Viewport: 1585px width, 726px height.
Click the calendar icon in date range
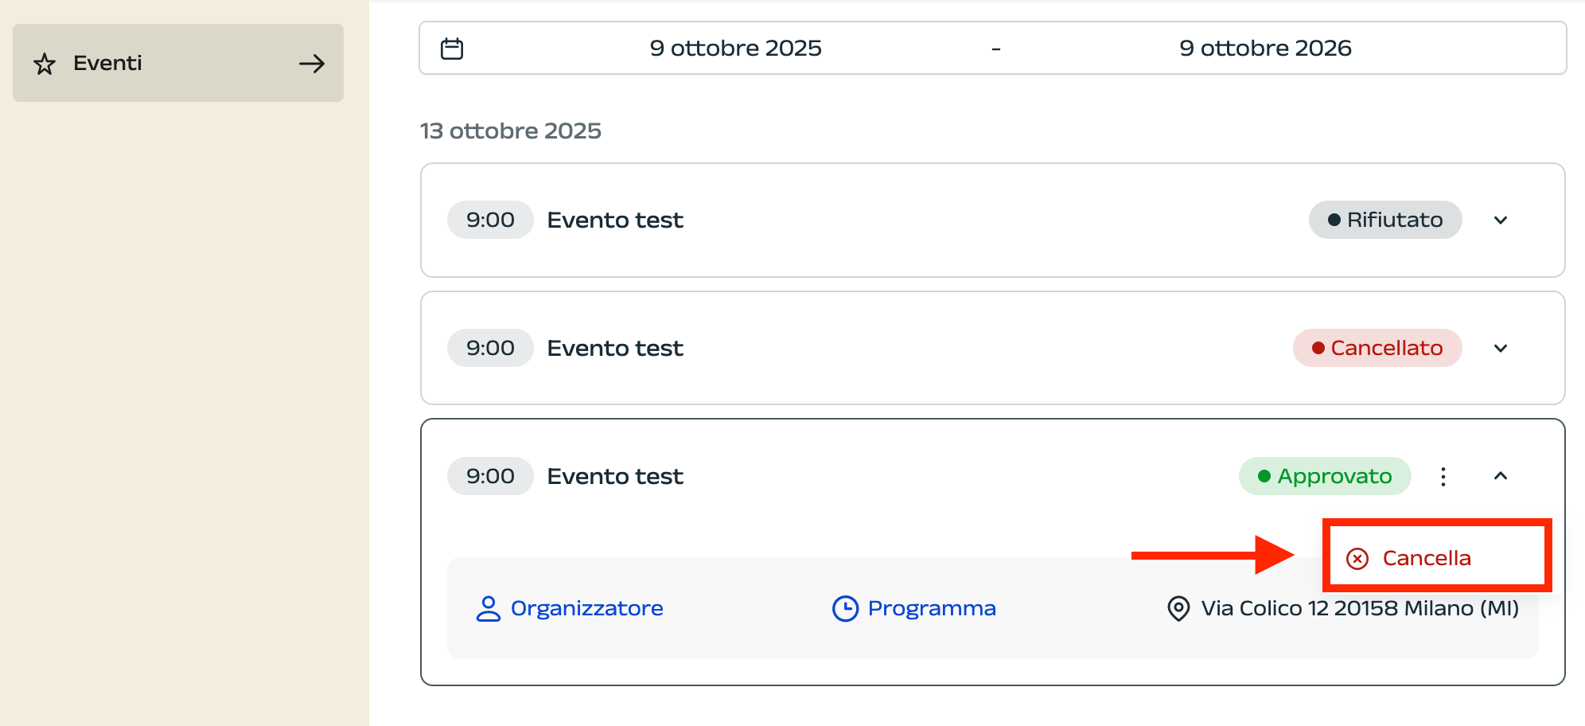[x=452, y=49]
